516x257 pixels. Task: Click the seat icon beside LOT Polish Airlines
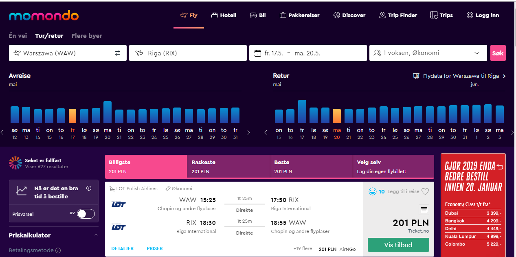coord(112,189)
